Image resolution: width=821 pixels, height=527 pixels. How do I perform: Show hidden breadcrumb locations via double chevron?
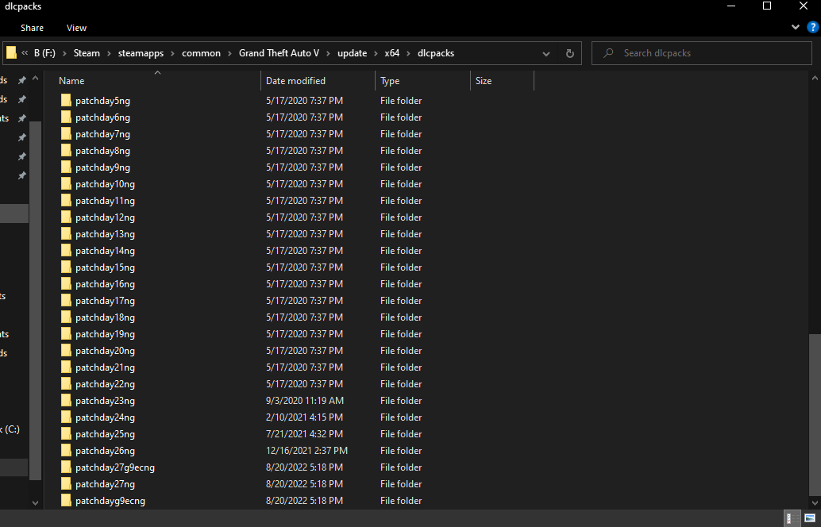(25, 53)
